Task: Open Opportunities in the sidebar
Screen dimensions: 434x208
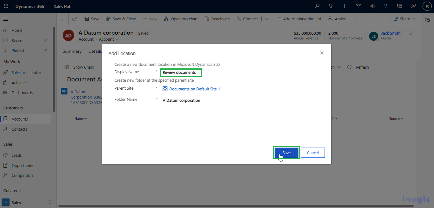Action: [x=24, y=165]
